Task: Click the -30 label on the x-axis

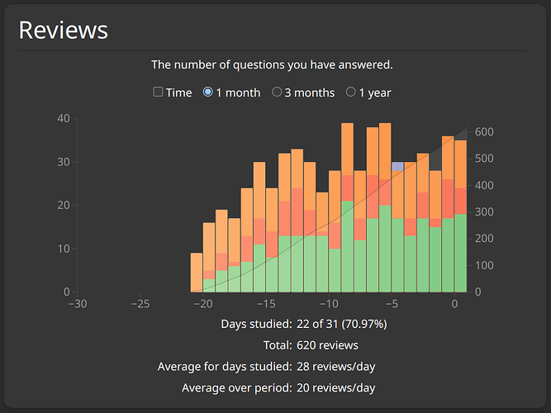Action: click(77, 305)
